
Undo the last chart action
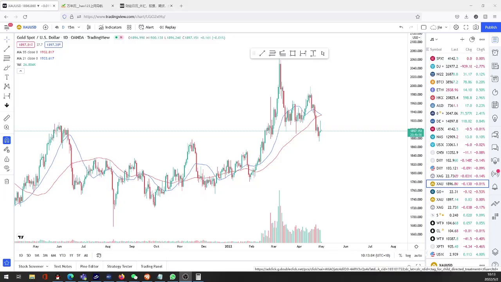401,27
